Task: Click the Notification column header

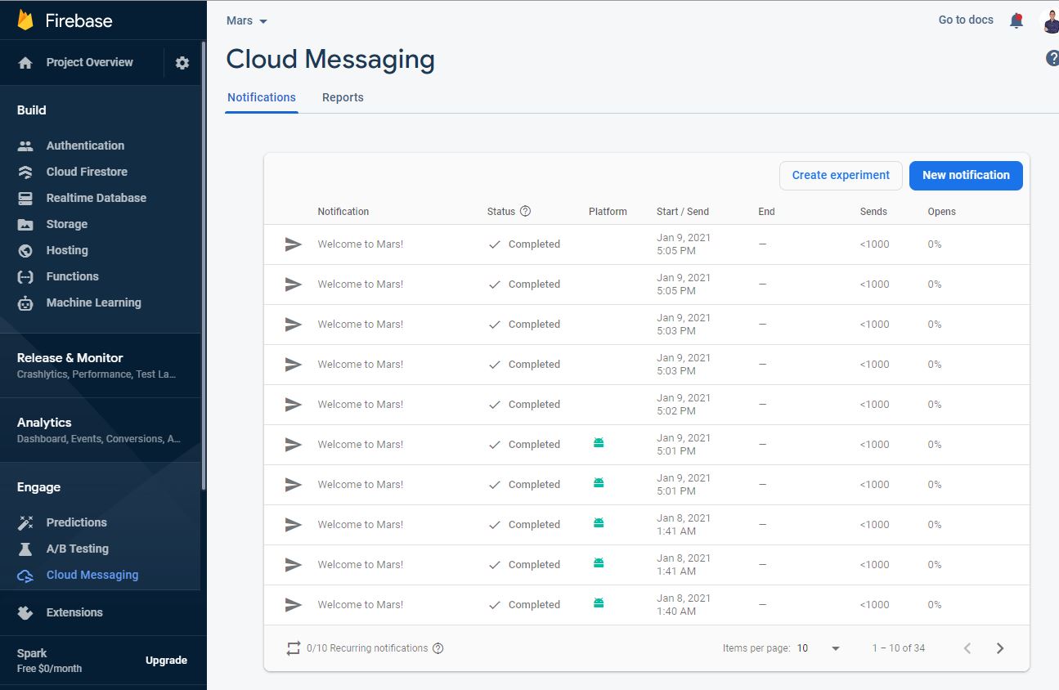Action: point(343,211)
